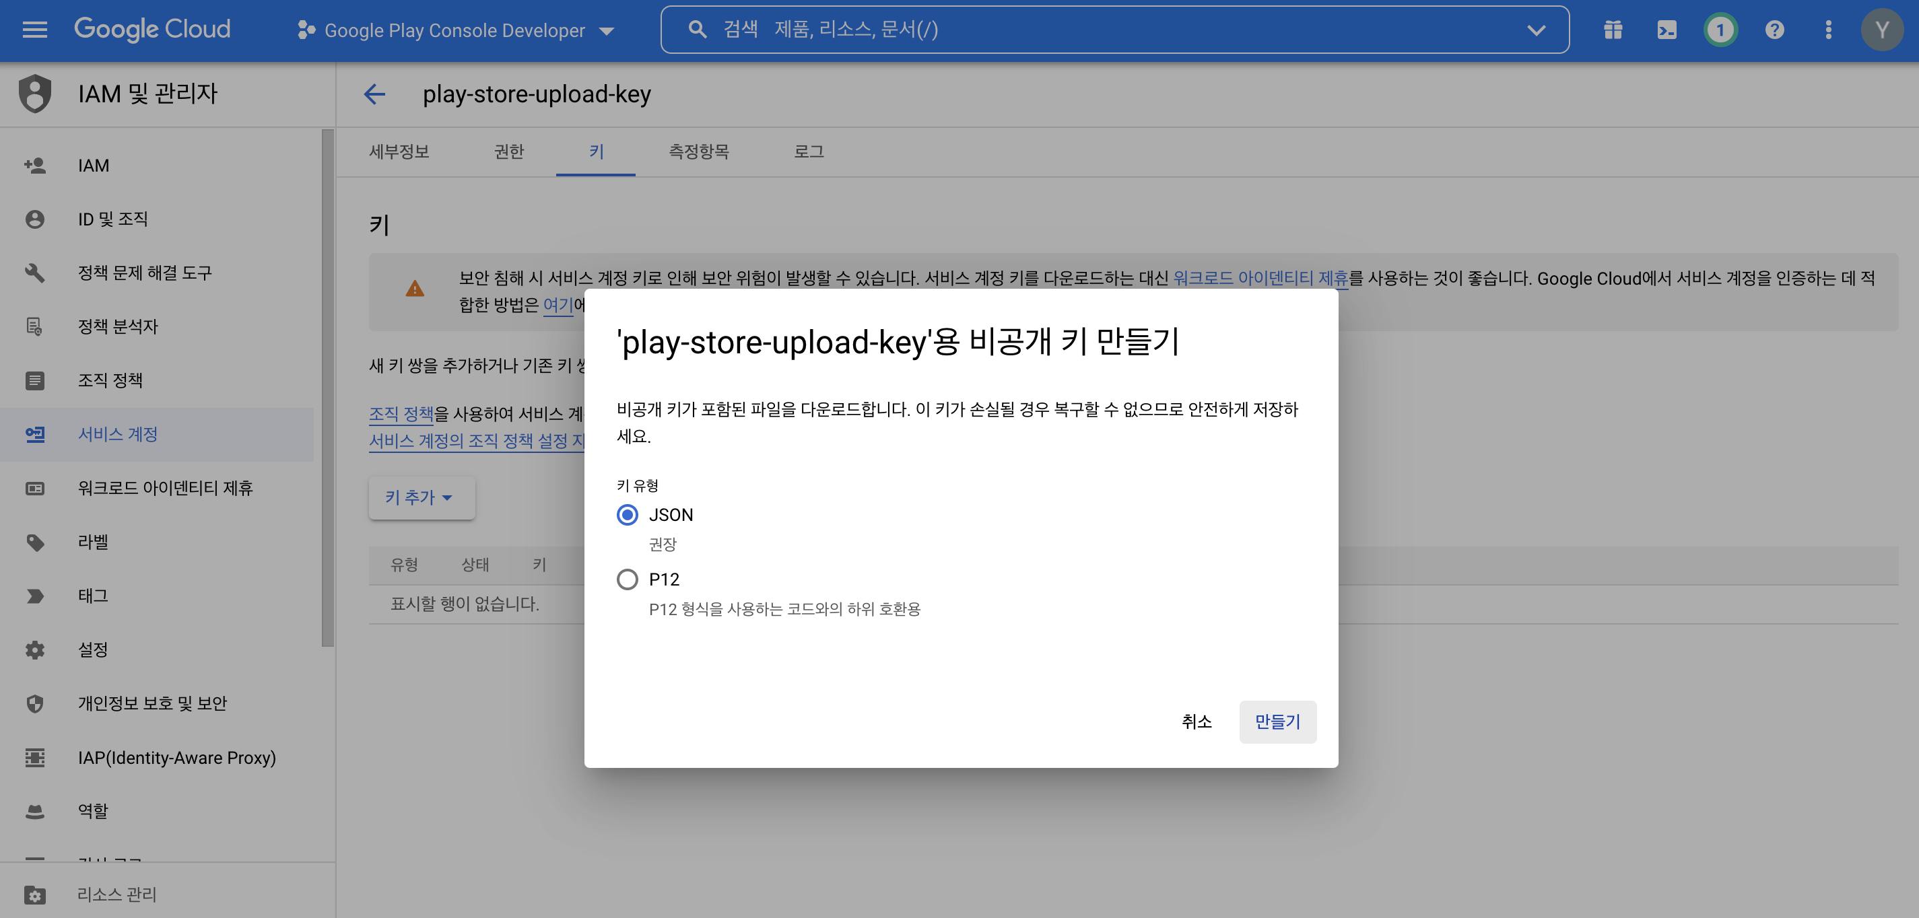Switch to the 로그 tab
The image size is (1919, 918).
808,152
